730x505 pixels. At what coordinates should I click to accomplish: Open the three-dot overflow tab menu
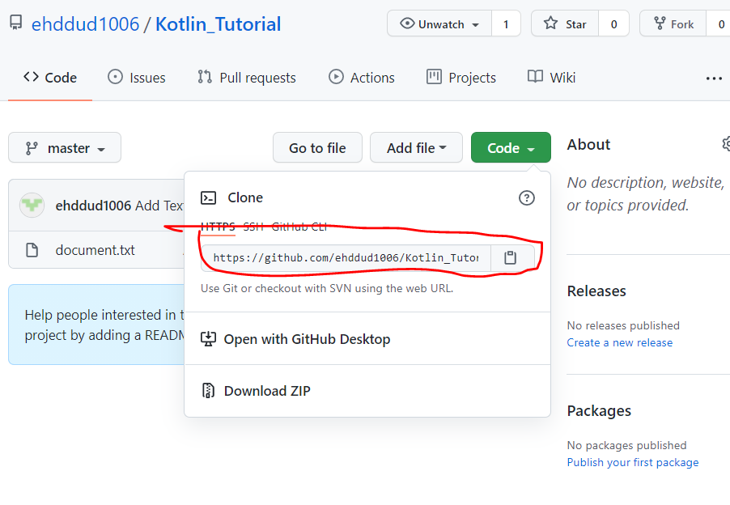(x=714, y=79)
